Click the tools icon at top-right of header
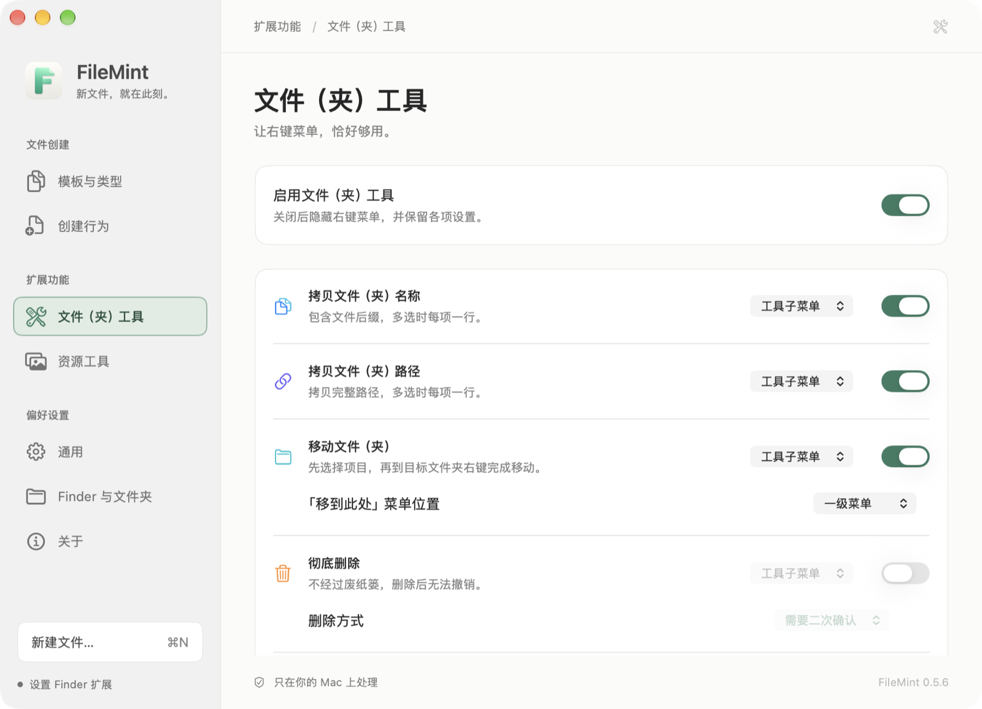 pyautogui.click(x=940, y=26)
